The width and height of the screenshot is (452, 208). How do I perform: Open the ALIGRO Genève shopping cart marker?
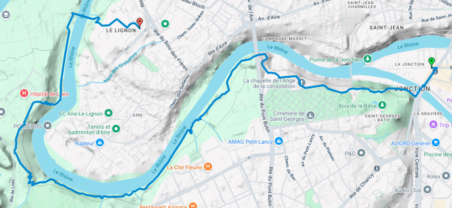pos(436,143)
